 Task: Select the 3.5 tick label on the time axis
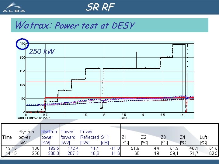coord(163,115)
